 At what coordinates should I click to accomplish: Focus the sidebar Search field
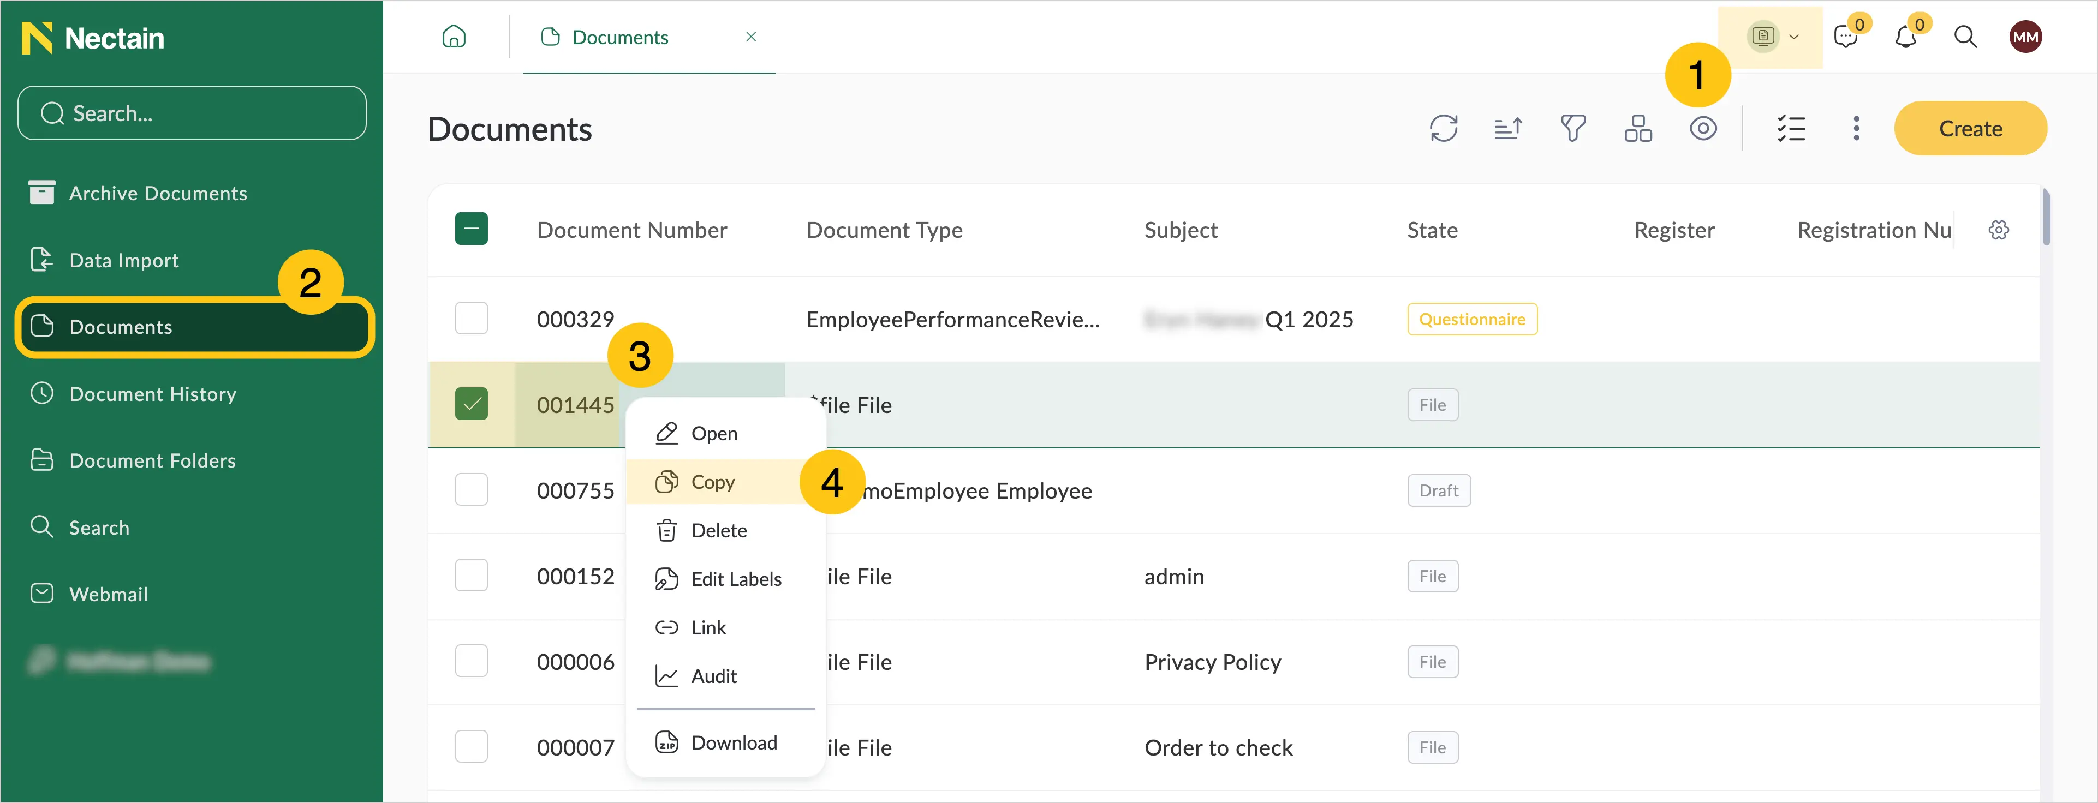click(192, 113)
